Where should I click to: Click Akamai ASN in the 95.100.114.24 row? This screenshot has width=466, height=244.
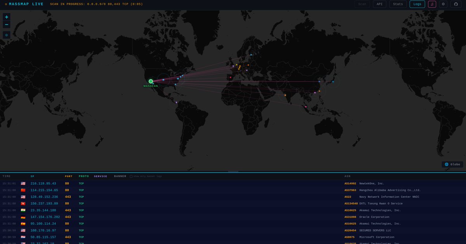click(x=372, y=223)
